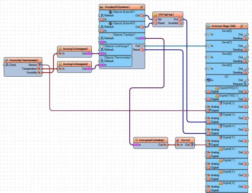
Task: Click the I2C In pin icon
Action: coord(209,80)
